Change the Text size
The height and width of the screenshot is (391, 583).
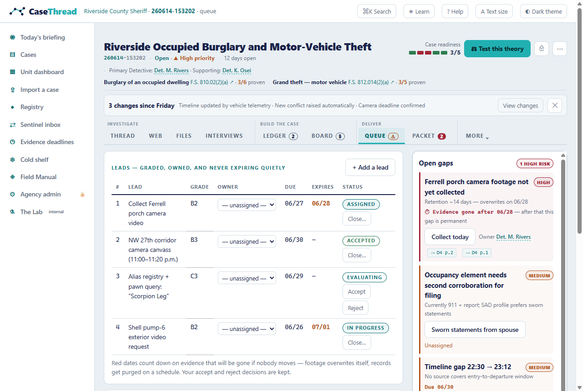tap(494, 11)
